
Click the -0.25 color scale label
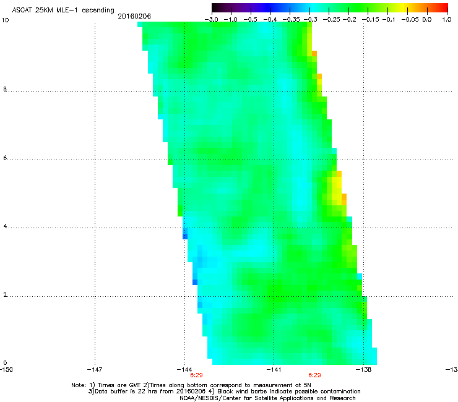[332, 20]
